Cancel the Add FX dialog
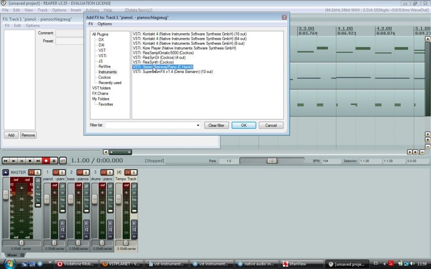 click(271, 125)
